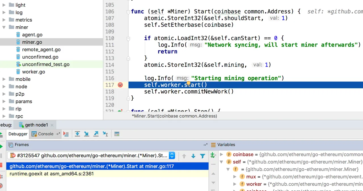
Task: Expand the mux field
Action: [x=235, y=177]
